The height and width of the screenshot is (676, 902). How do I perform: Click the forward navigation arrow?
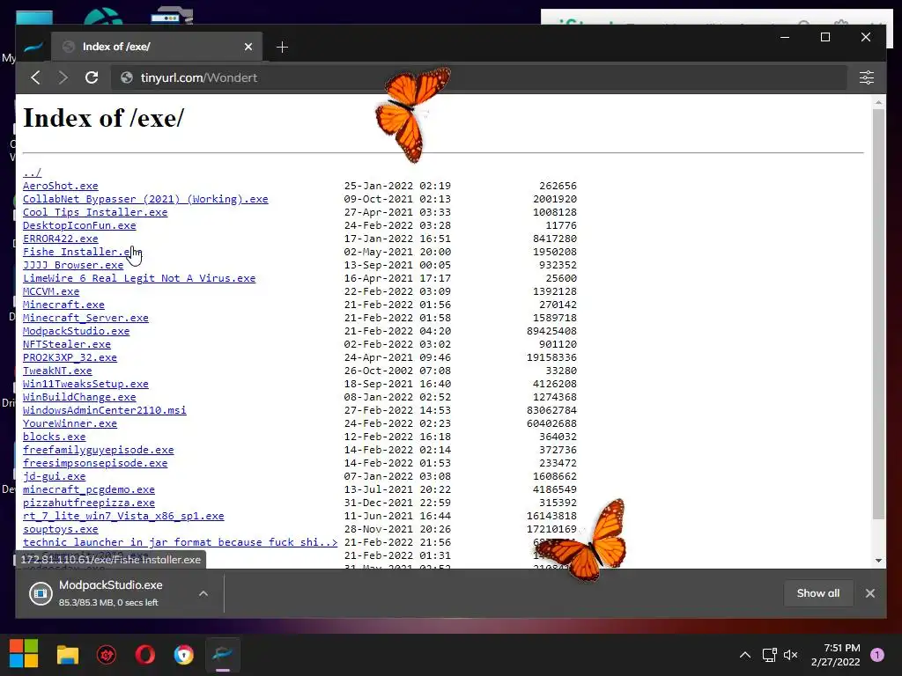(x=63, y=77)
